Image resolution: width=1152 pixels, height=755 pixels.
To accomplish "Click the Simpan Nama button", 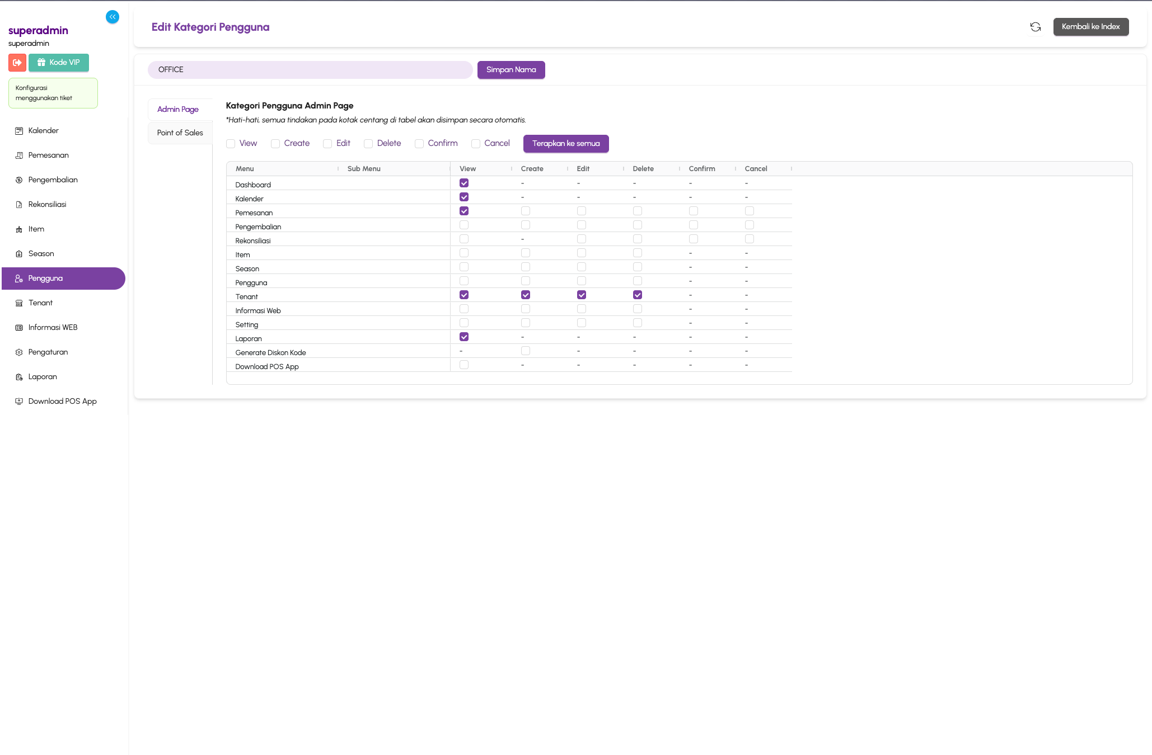I will click(x=511, y=69).
